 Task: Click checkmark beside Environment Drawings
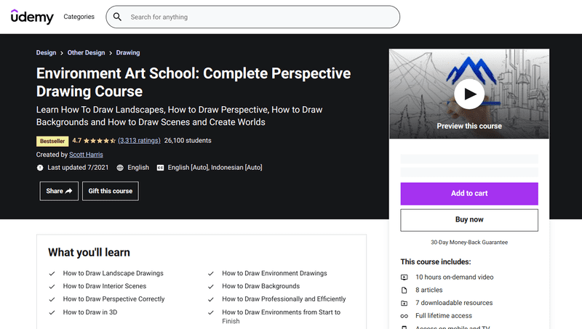[x=211, y=273]
